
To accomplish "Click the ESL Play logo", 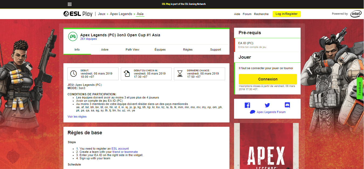I will [78, 14].
